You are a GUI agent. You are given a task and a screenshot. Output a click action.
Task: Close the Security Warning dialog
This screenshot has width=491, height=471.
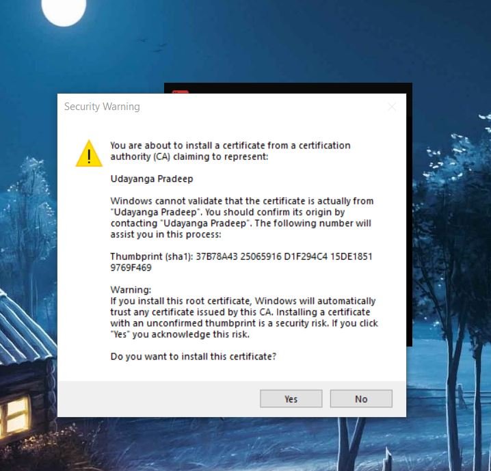point(392,107)
